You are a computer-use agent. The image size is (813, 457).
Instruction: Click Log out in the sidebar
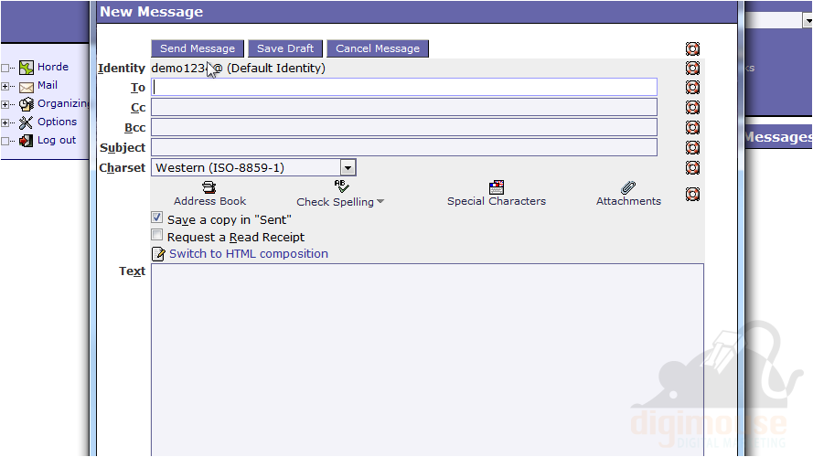pyautogui.click(x=57, y=140)
